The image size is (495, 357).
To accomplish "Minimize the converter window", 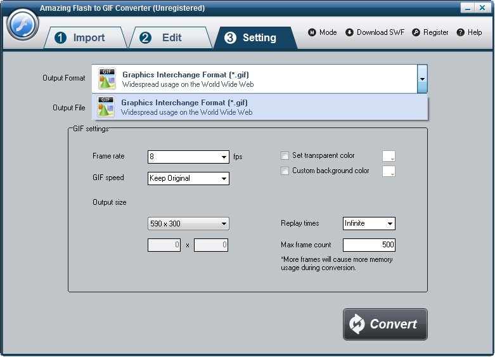I will tap(468, 8).
